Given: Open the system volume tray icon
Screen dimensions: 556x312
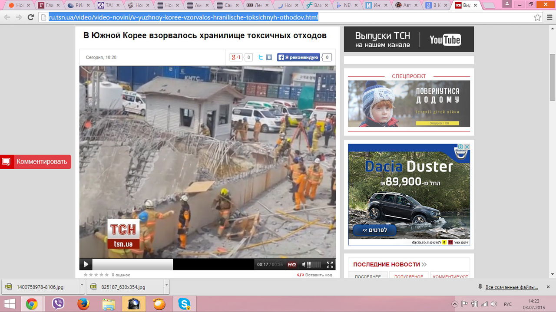Looking at the screenshot, I should [x=494, y=304].
